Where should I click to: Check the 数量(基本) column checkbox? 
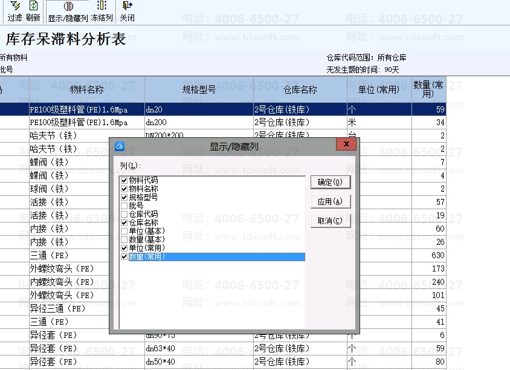tap(124, 239)
